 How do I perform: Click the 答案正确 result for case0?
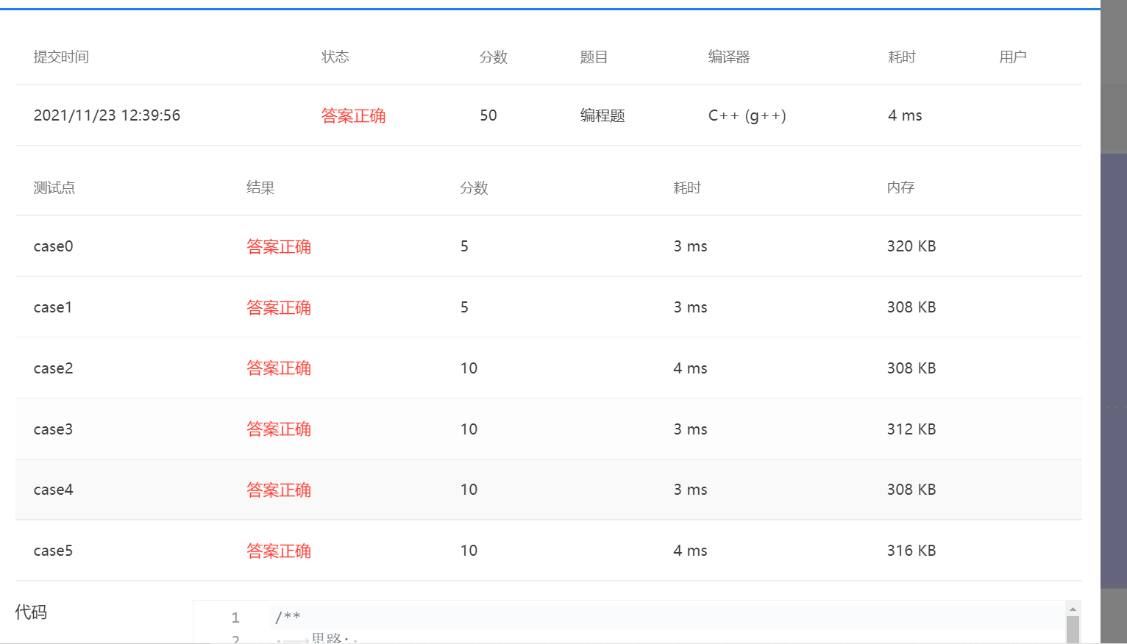click(279, 246)
